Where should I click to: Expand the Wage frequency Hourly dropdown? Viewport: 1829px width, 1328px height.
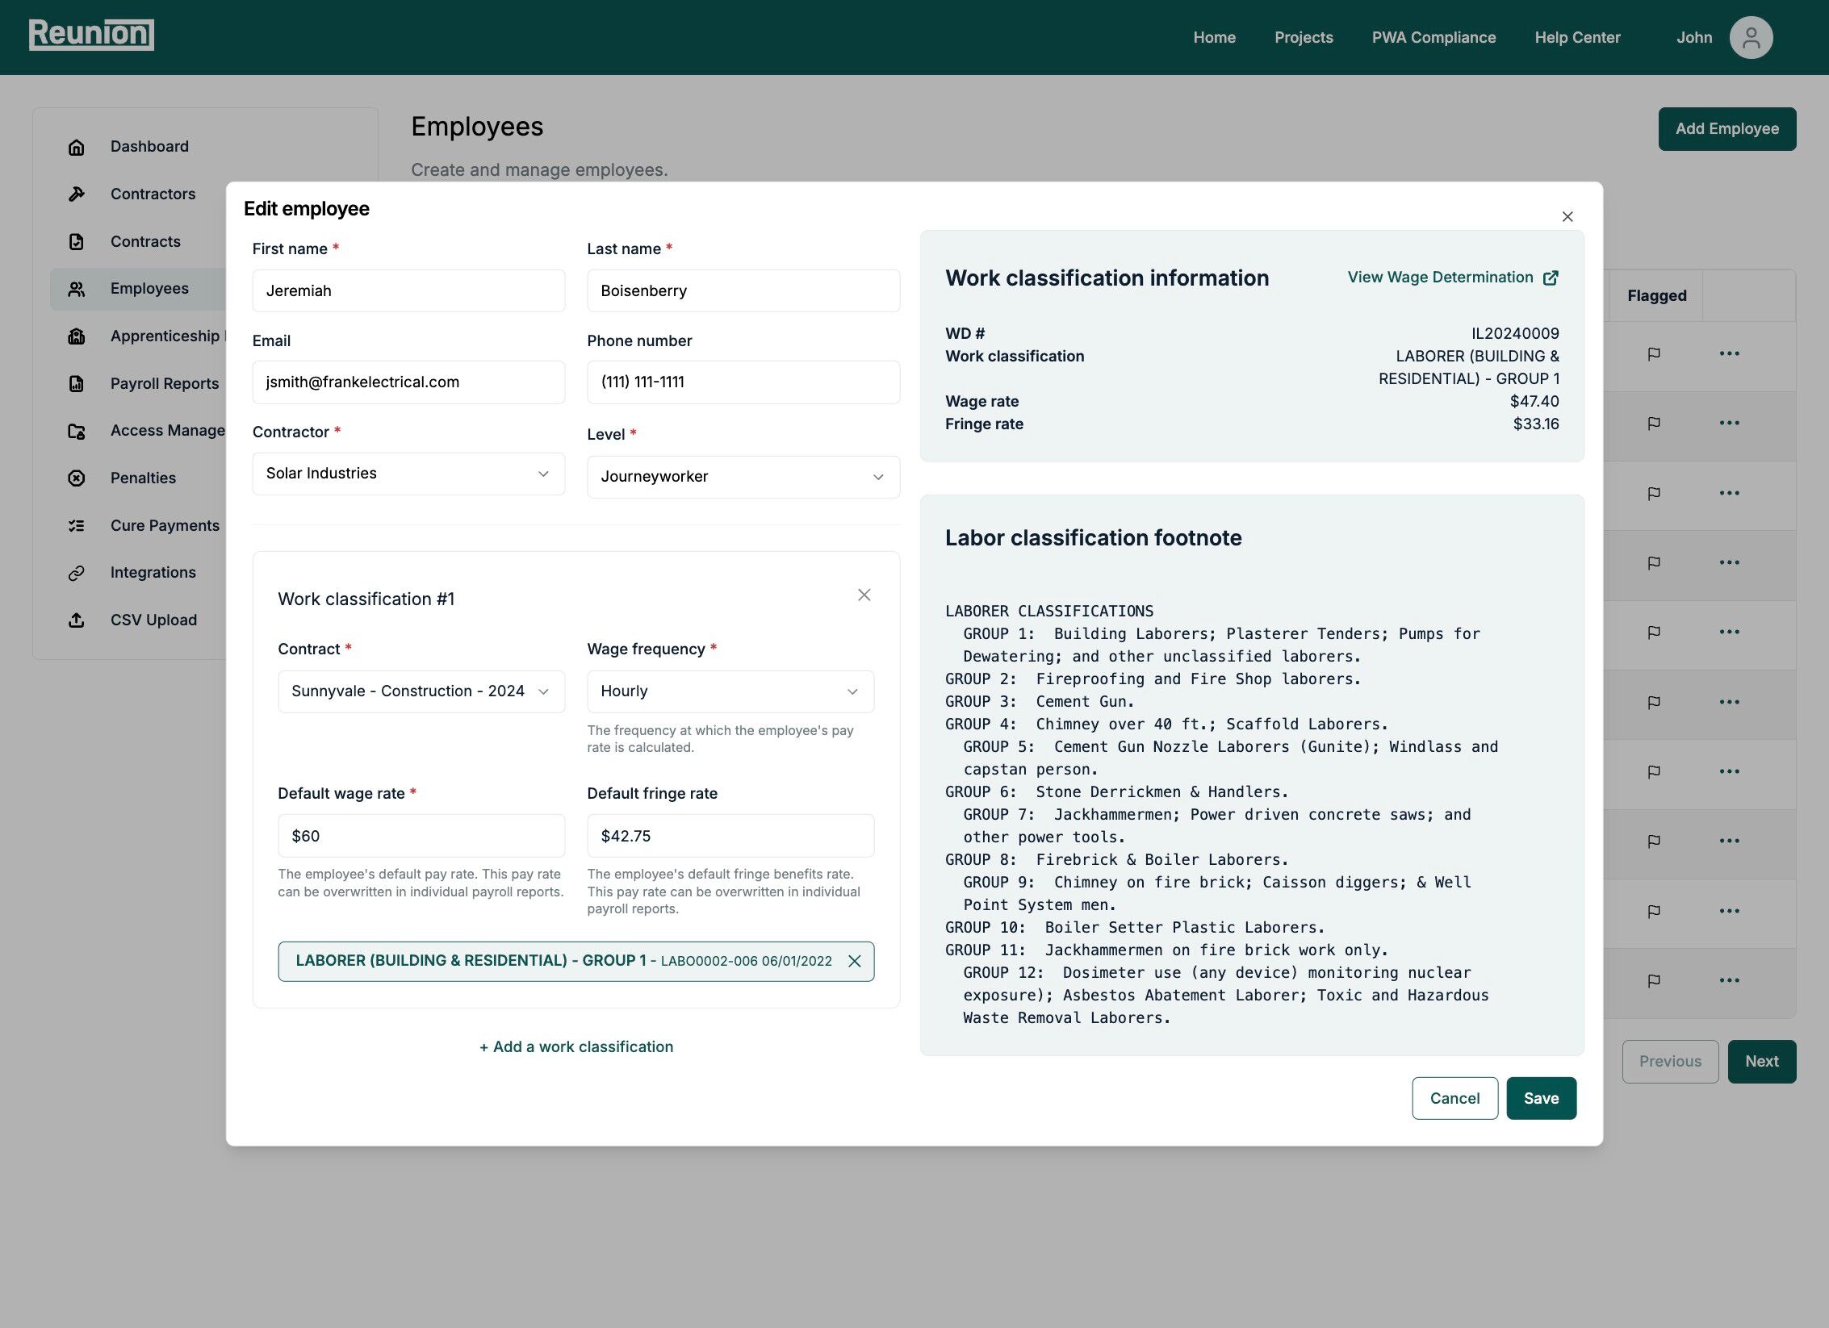[x=730, y=691]
